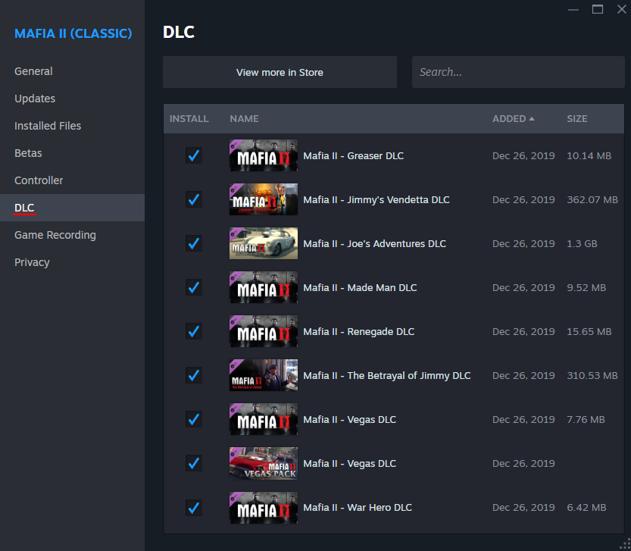Toggle Betrayal of Jimmy DLC install checkbox
The width and height of the screenshot is (631, 551).
point(194,375)
